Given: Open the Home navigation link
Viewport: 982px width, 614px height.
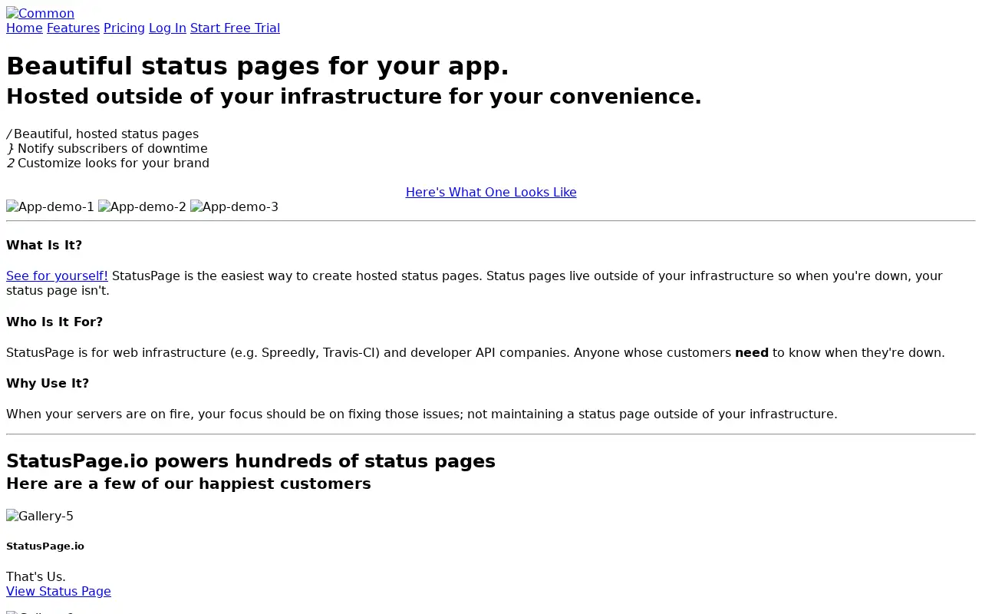Looking at the screenshot, I should point(25,28).
